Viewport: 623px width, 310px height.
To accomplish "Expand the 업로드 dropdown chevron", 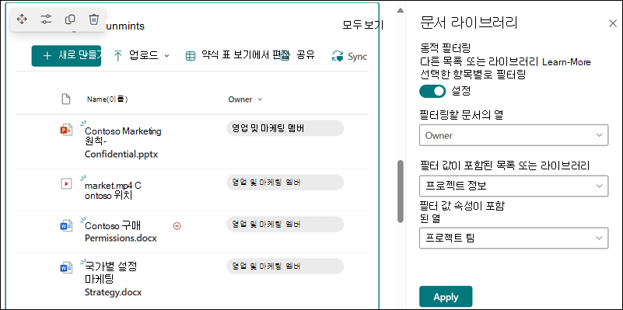I will (167, 56).
